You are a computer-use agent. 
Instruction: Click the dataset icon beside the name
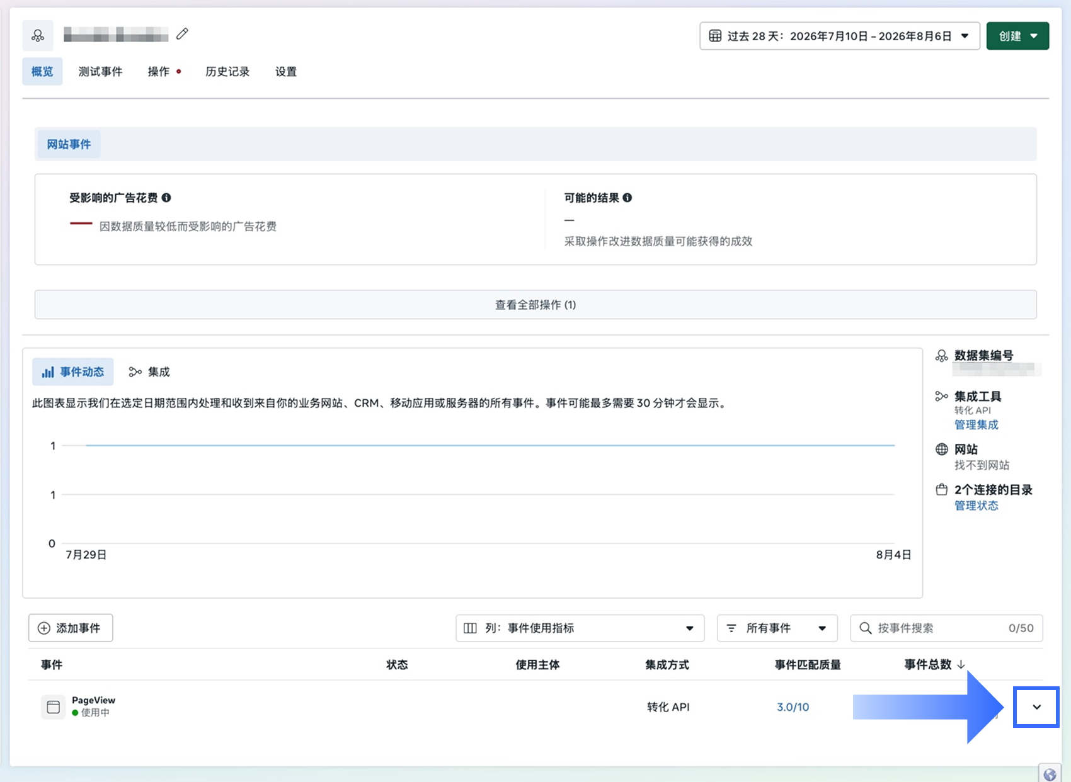38,36
